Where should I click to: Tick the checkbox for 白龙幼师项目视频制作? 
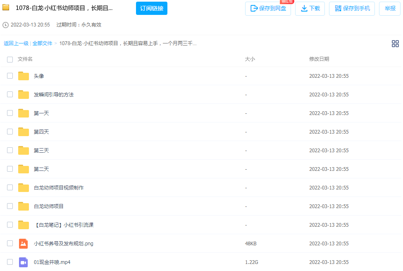click(x=10, y=187)
